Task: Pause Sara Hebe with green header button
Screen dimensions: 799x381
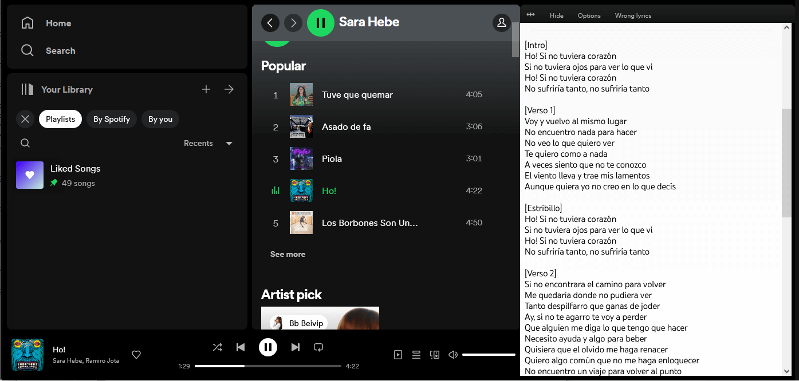Action: point(321,23)
